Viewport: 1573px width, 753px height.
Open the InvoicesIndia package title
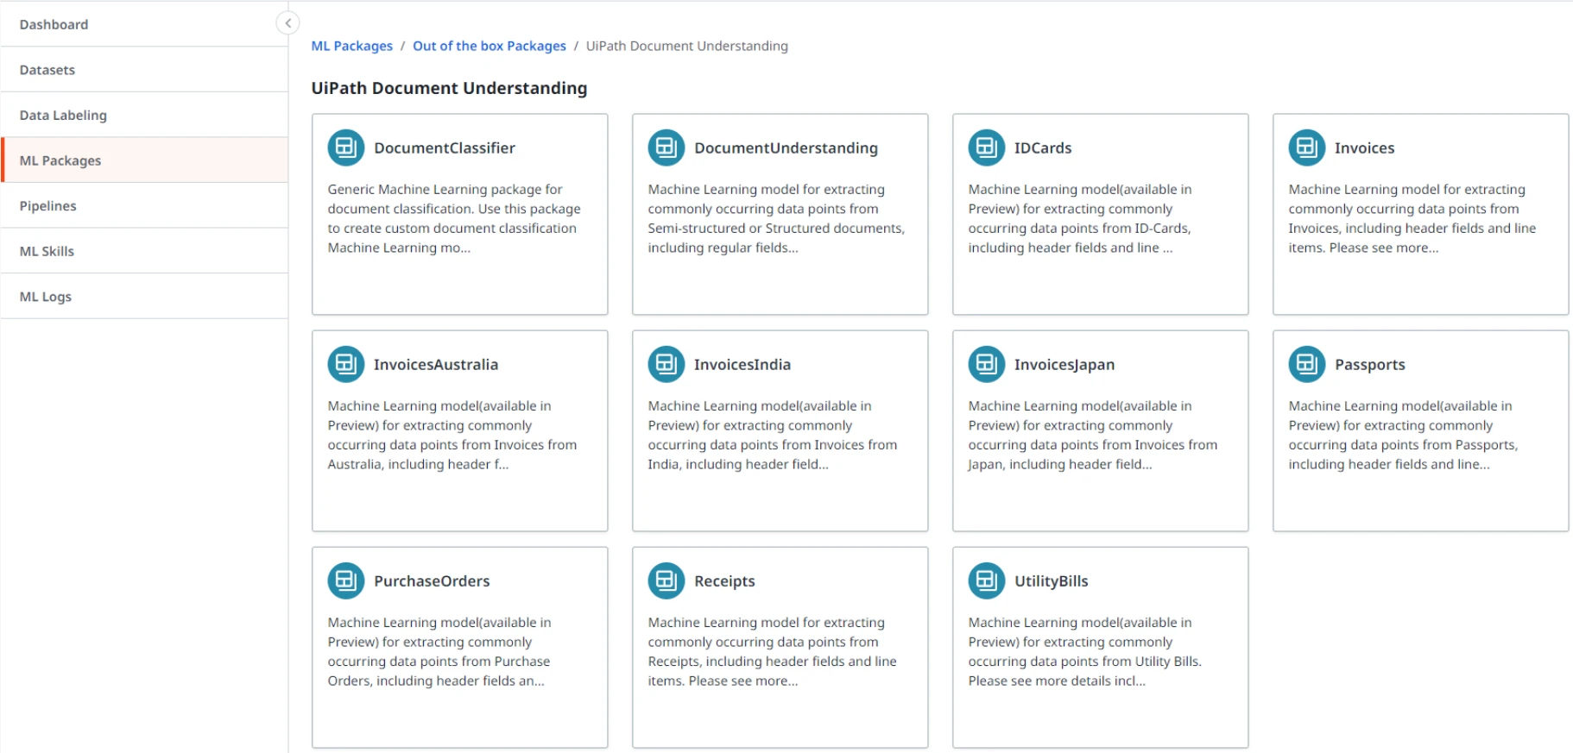click(x=742, y=364)
